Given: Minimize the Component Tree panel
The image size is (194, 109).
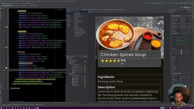Looking at the screenshot, I should [x=87, y=57].
